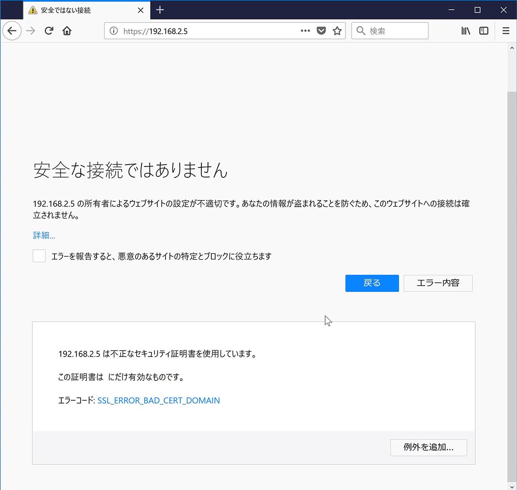This screenshot has width=517, height=490.
Task: Toggle the sidebar view
Action: (484, 31)
